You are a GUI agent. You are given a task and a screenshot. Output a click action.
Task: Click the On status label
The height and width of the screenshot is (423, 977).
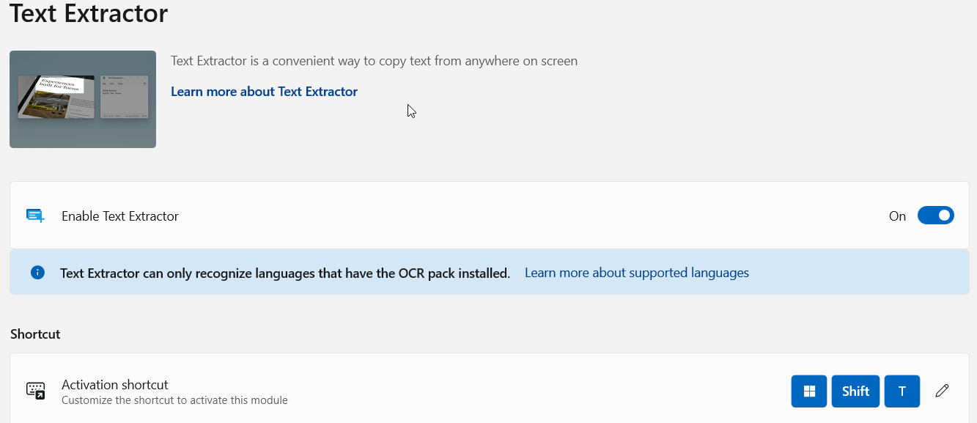click(897, 216)
